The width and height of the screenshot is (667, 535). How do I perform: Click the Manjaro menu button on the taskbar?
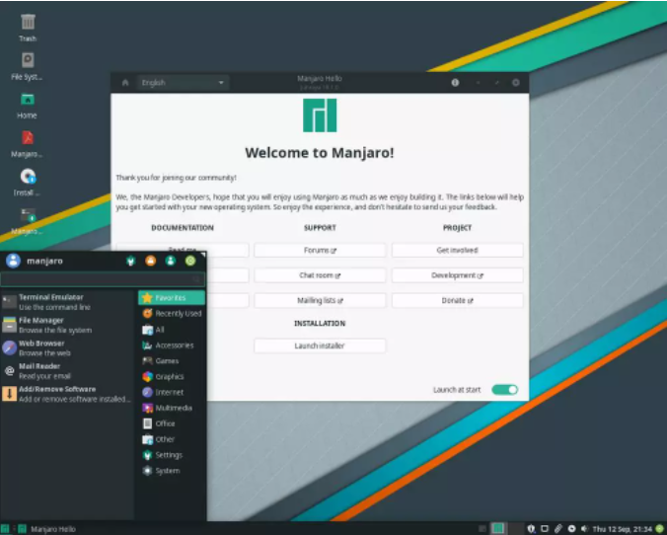[5, 529]
